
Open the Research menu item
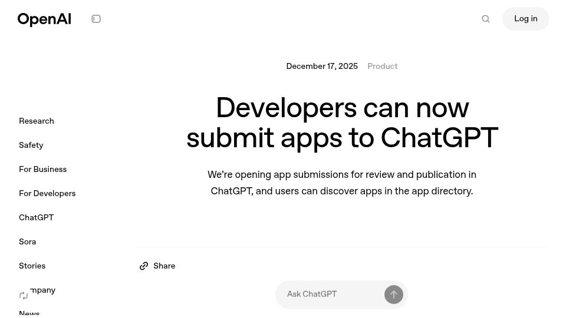(37, 121)
